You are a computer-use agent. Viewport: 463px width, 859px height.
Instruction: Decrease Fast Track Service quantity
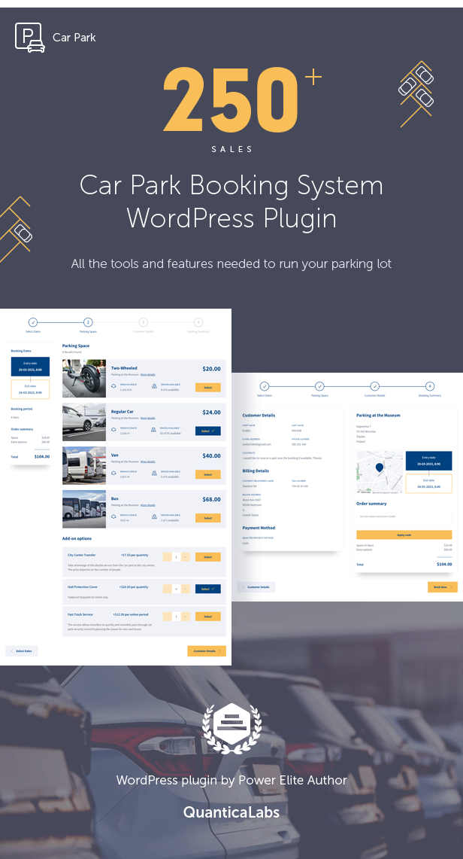coord(168,617)
